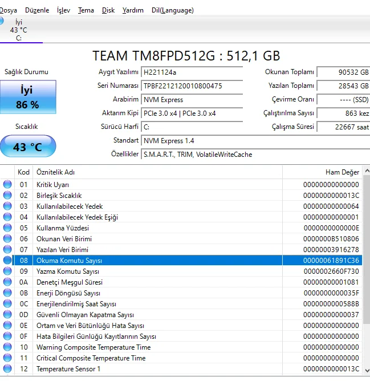This screenshot has width=370, height=381.
Task: Open the Disk menu
Action: click(x=108, y=10)
